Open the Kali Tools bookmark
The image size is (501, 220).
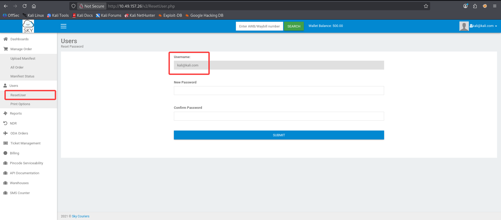point(58,15)
